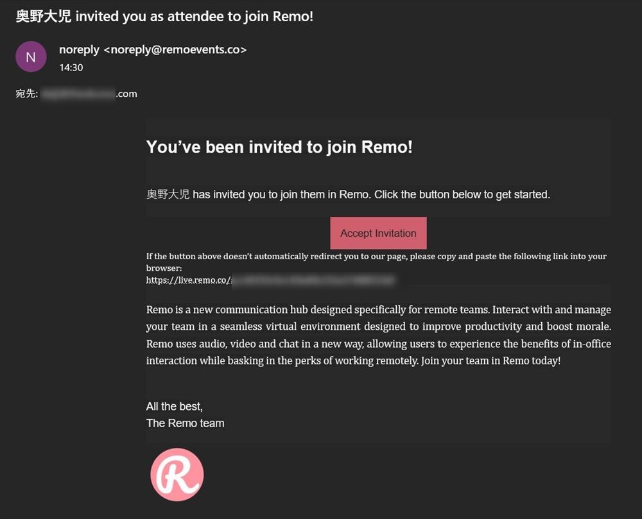Viewport: 642px width, 519px height.
Task: Click the noreply@remoevents.co sender address
Action: 175,49
